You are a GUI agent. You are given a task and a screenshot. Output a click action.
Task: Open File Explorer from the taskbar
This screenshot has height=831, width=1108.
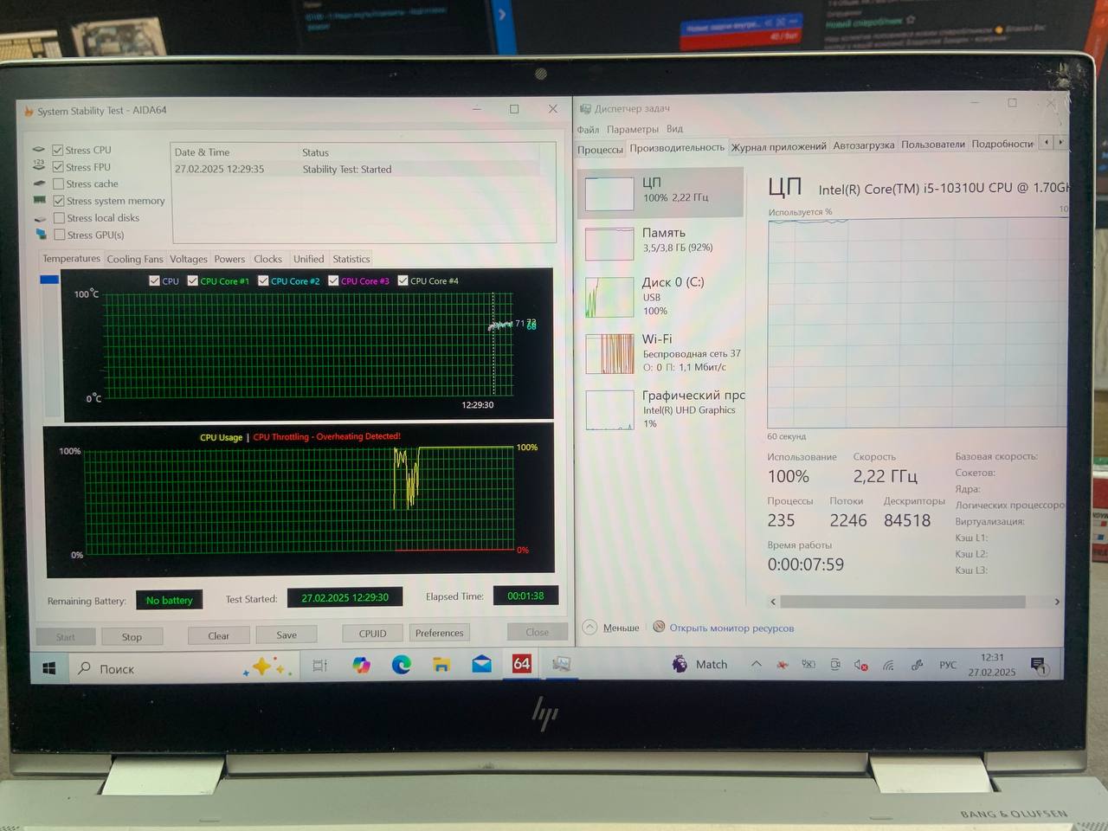[441, 665]
